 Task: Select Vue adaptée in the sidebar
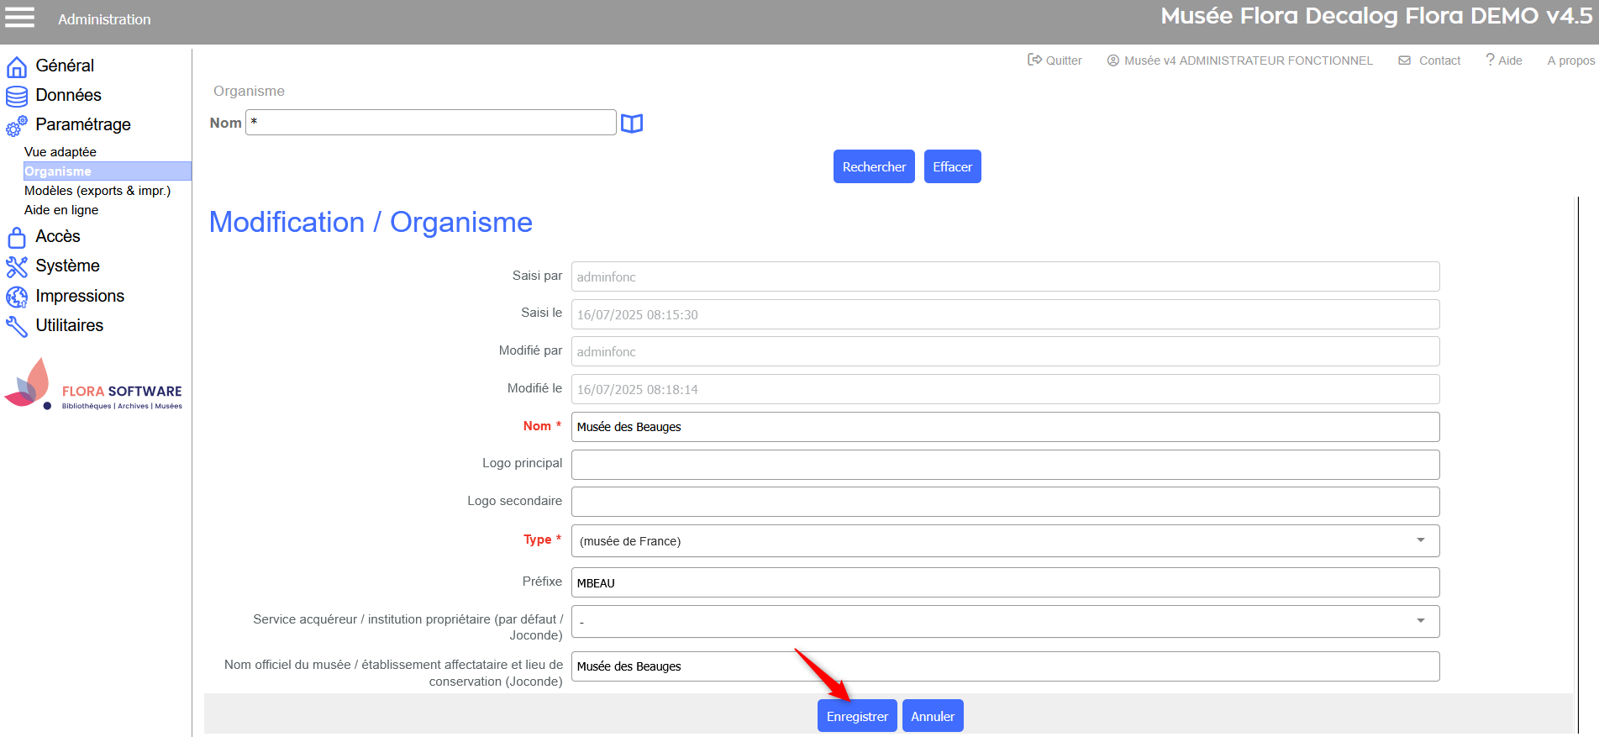(60, 152)
